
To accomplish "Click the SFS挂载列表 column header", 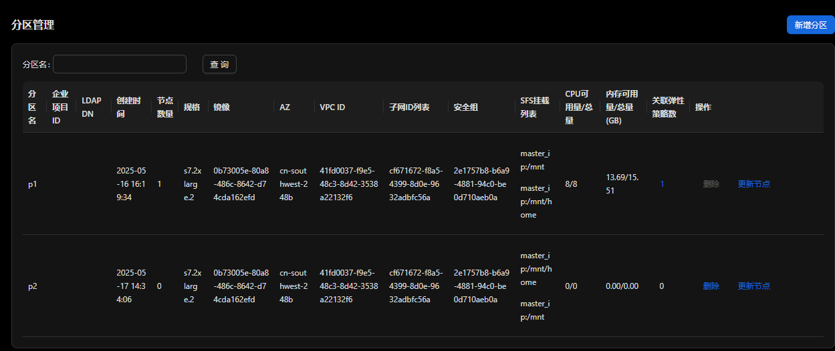I will click(x=535, y=107).
